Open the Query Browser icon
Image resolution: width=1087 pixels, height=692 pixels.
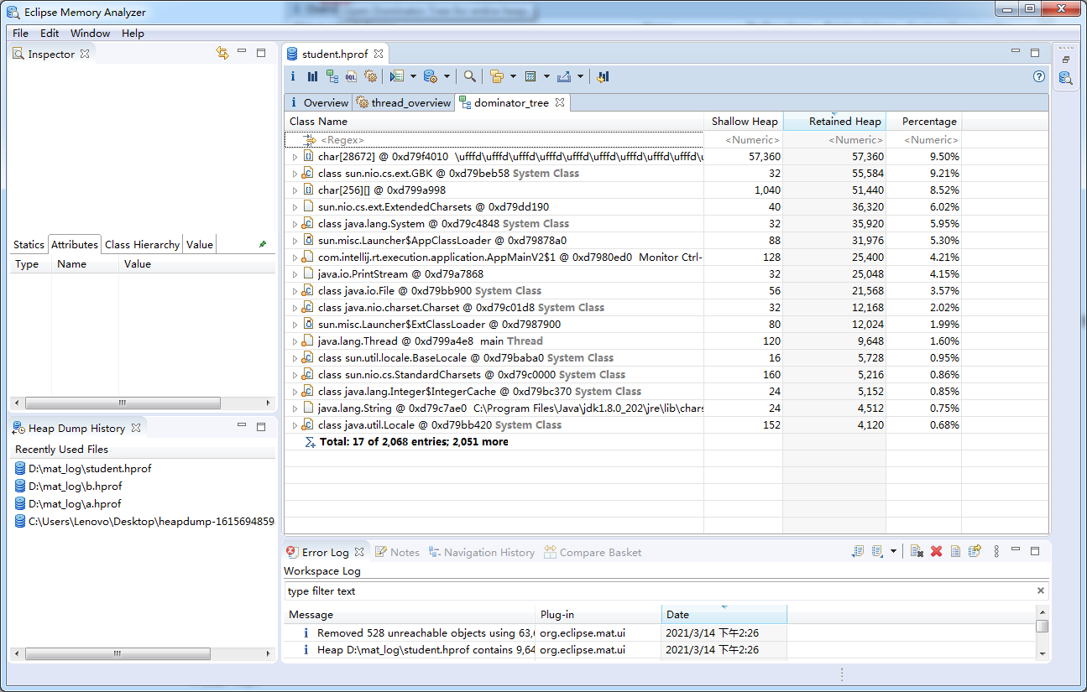coord(430,76)
